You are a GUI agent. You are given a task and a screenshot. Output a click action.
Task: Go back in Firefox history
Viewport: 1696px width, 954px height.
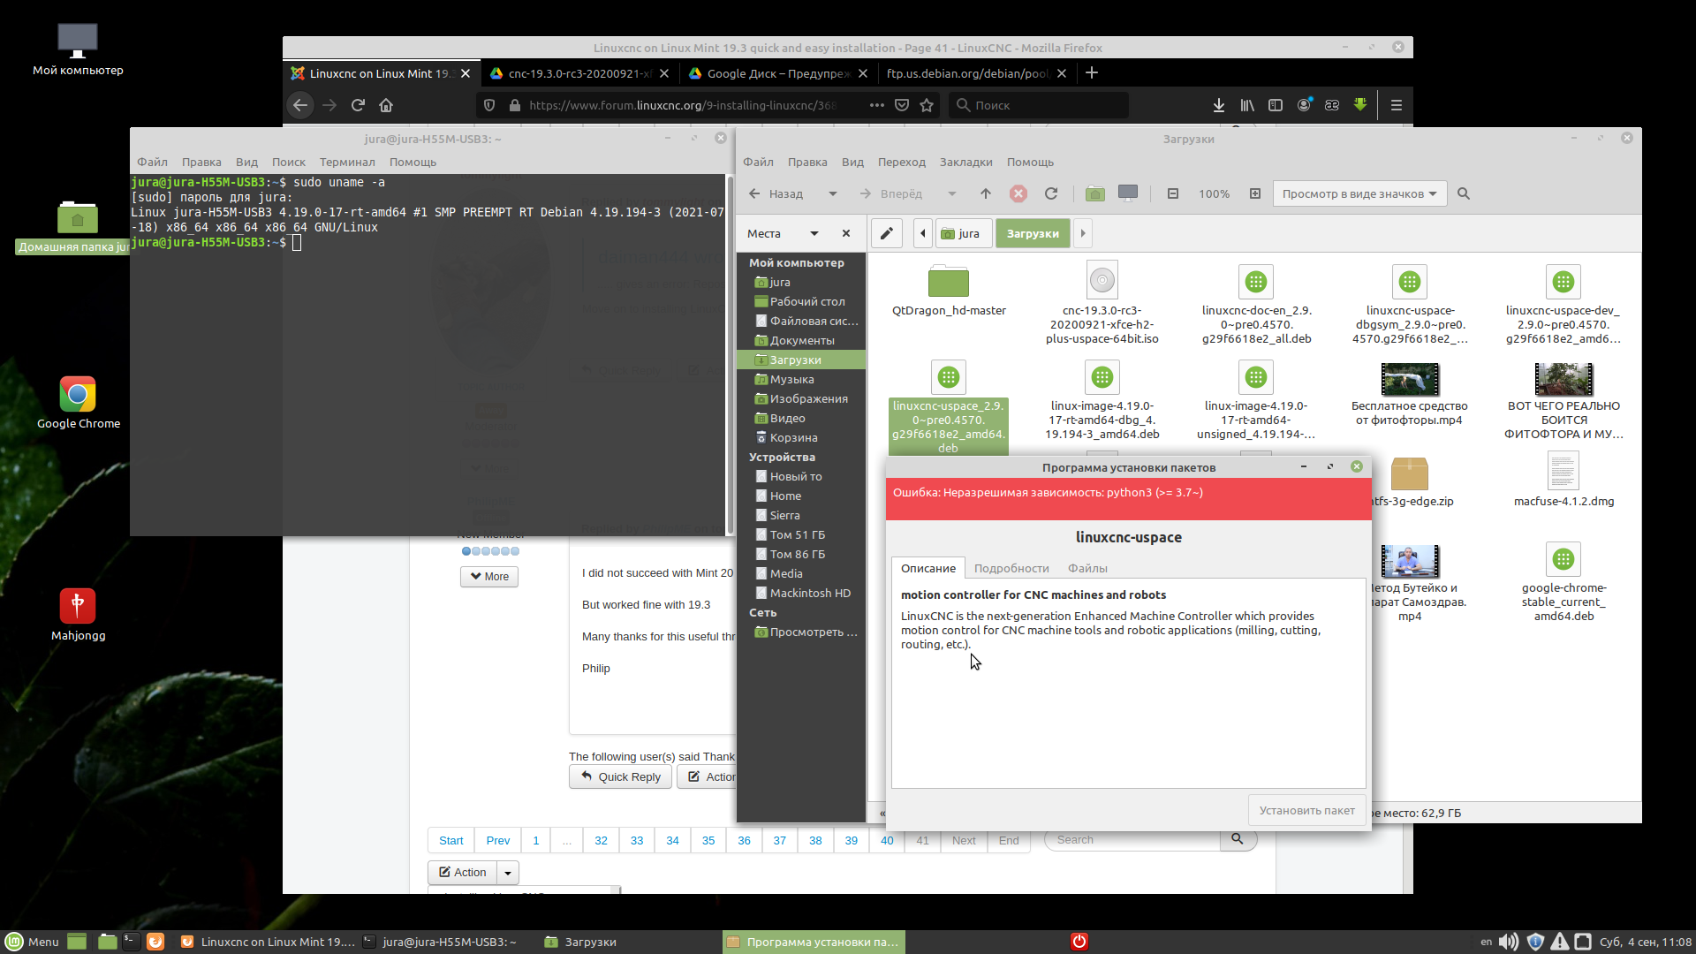300,105
